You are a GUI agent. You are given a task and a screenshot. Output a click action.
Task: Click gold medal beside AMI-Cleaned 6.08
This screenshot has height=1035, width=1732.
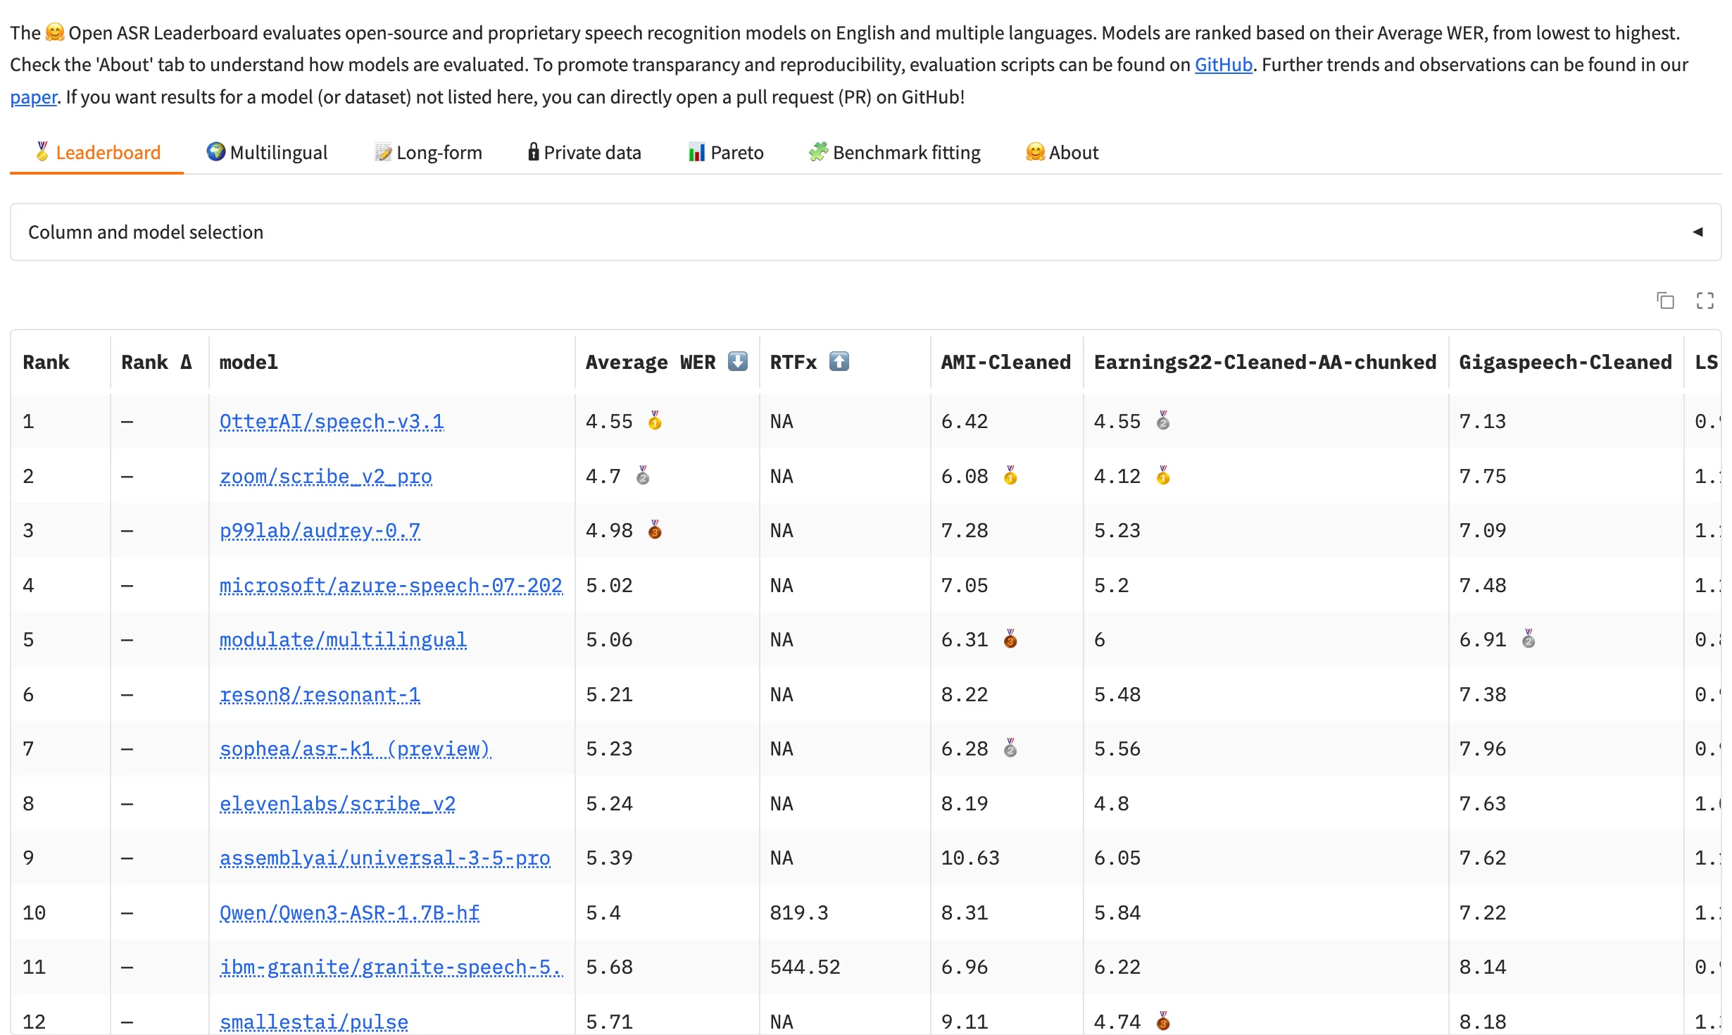pos(1010,475)
